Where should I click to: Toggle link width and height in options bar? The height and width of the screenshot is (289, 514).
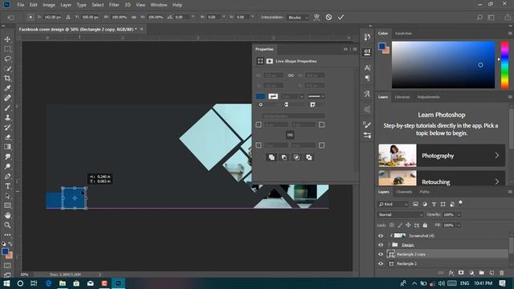(x=134, y=17)
